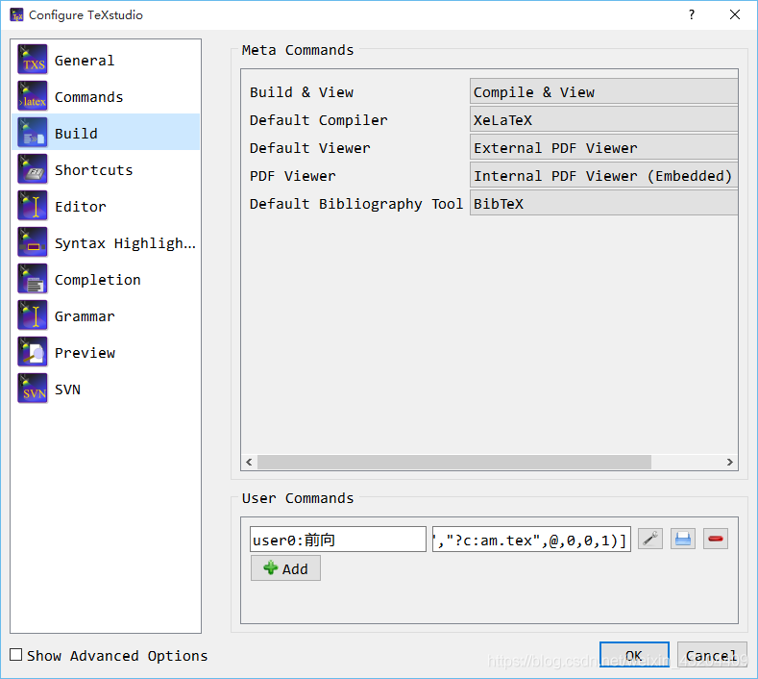Click the Shortcuts keyboard icon
The image size is (758, 679).
[33, 169]
